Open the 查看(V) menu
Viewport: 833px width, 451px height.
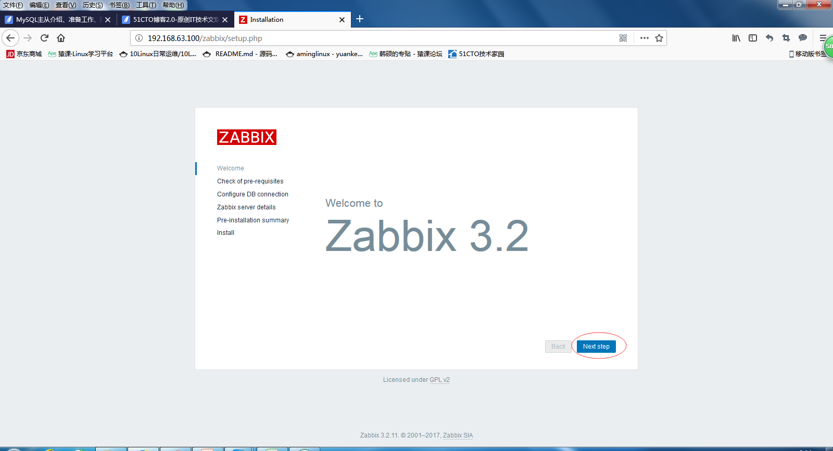[x=66, y=5]
